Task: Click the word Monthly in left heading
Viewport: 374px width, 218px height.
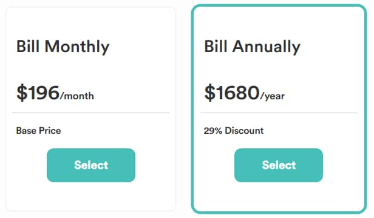Action: click(77, 47)
